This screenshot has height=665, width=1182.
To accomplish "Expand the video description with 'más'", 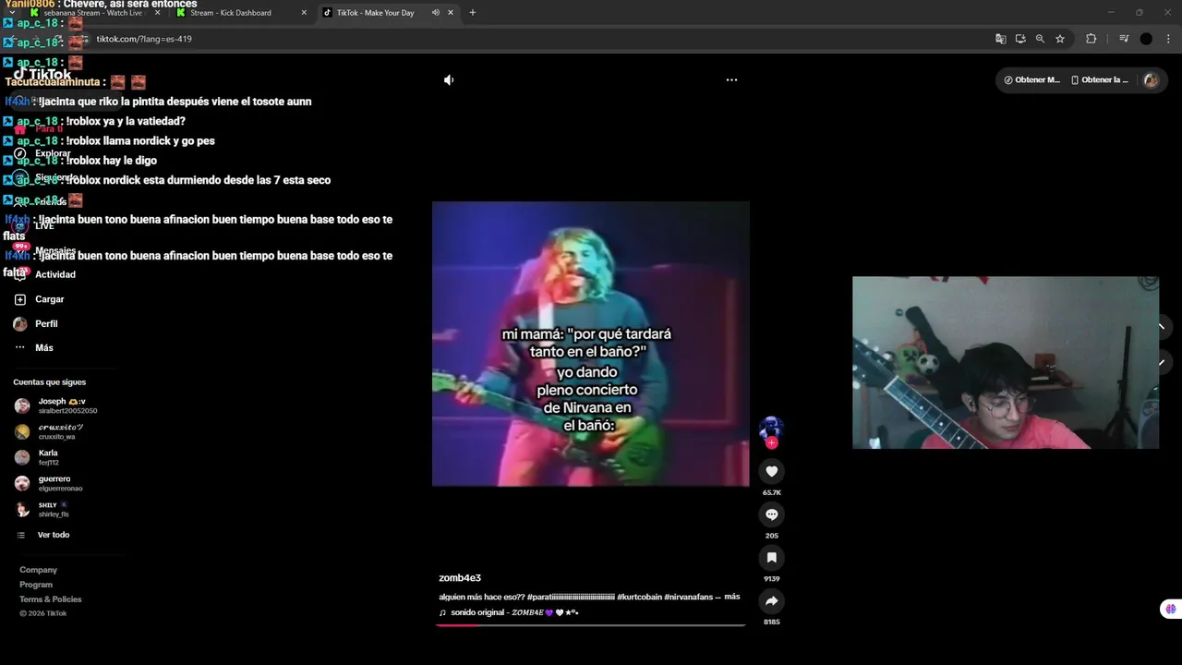I will [x=731, y=597].
